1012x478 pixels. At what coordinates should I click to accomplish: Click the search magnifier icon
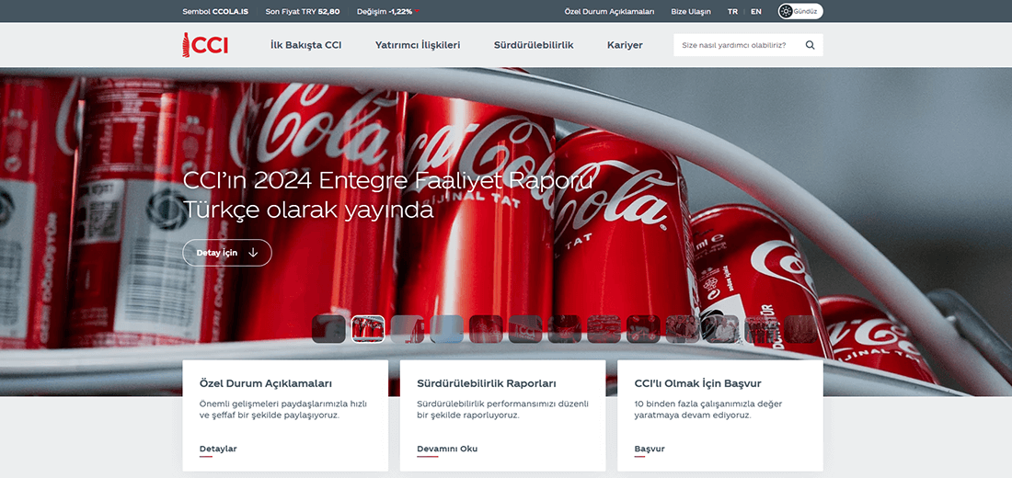810,45
